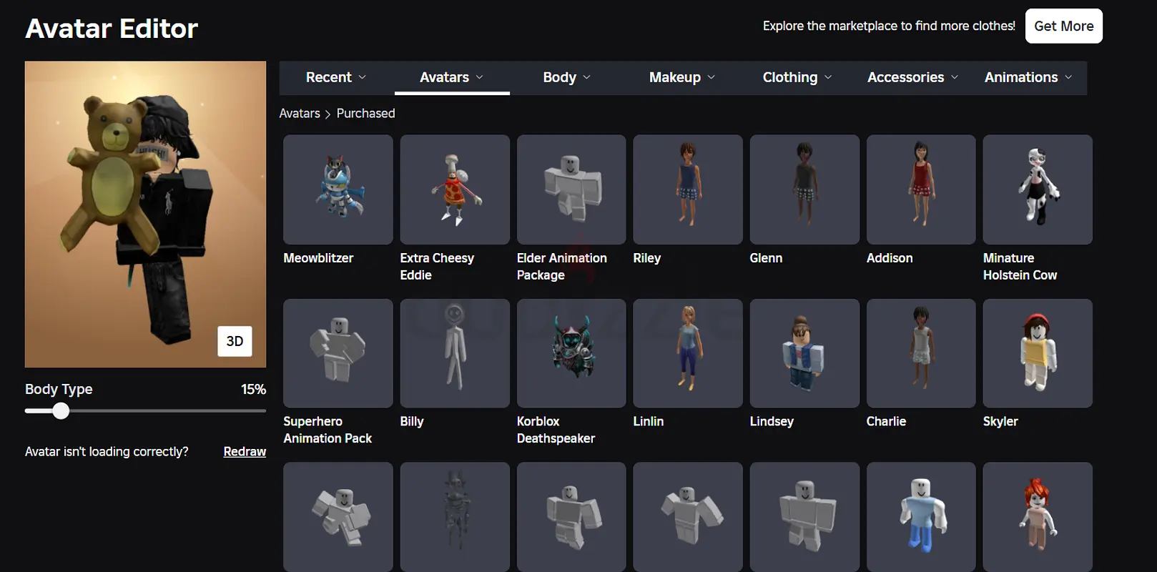Click the Body Type slider handle
Viewport: 1157px width, 572px height.
point(61,411)
